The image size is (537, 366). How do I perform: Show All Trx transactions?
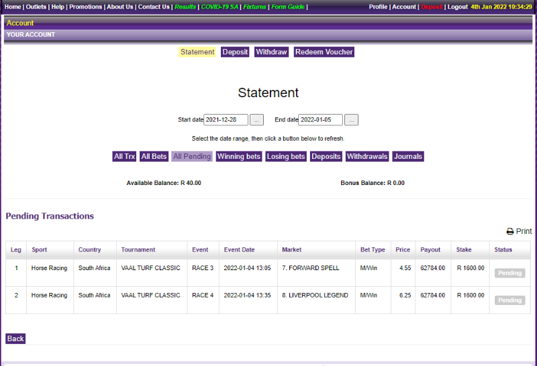coord(124,157)
